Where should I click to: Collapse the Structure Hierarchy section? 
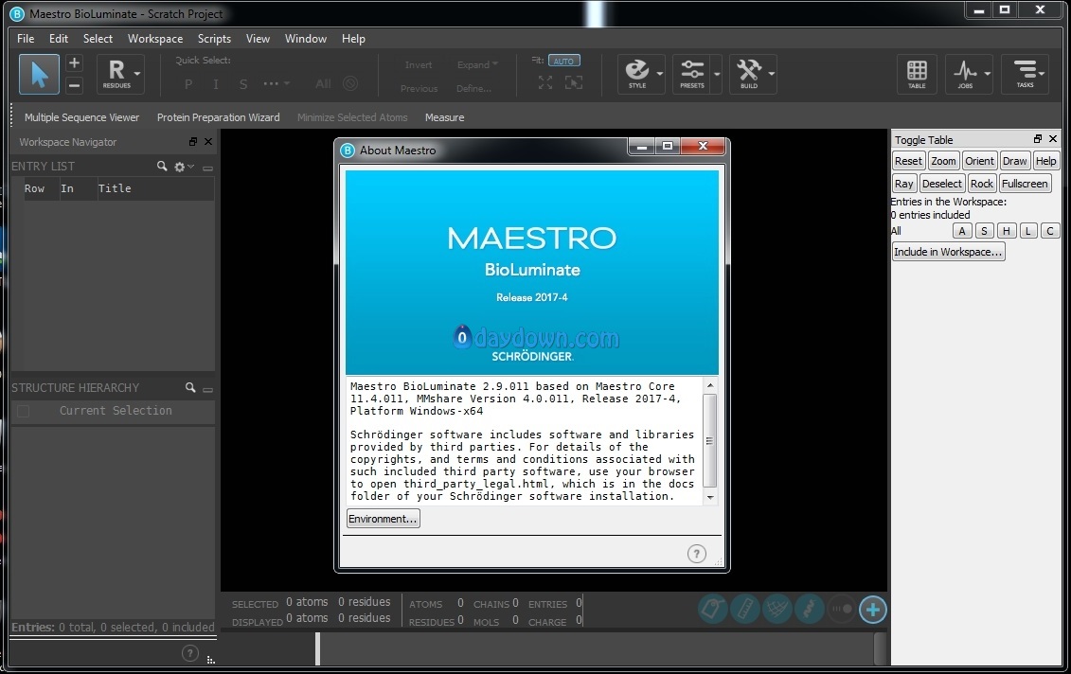tap(207, 389)
